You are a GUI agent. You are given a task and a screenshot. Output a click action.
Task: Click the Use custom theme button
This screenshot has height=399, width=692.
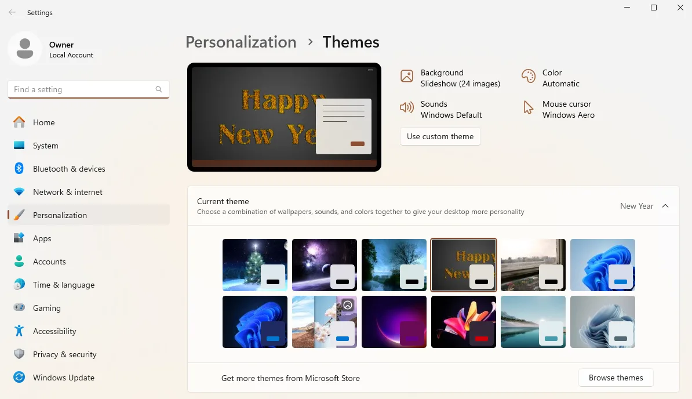click(x=440, y=136)
